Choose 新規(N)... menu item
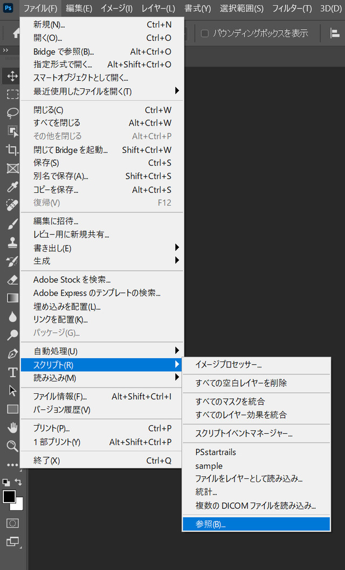The width and height of the screenshot is (345, 570). pyautogui.click(x=102, y=24)
